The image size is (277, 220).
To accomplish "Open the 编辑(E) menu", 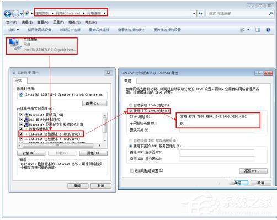I will [x=27, y=22].
